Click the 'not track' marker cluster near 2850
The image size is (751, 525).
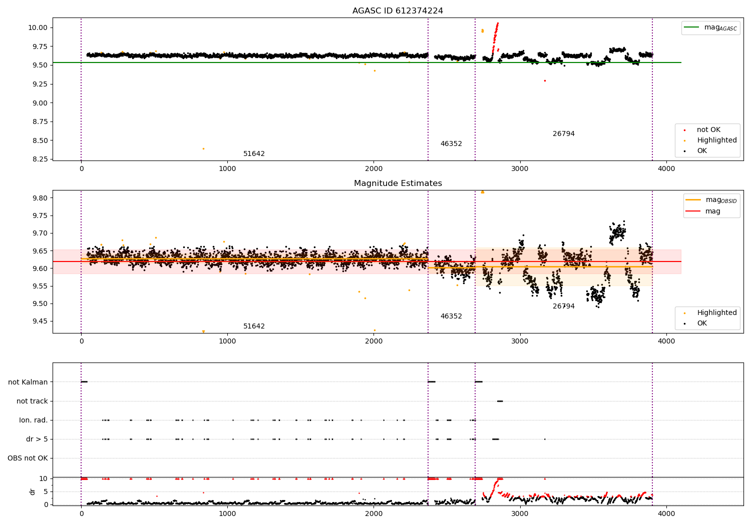500,401
